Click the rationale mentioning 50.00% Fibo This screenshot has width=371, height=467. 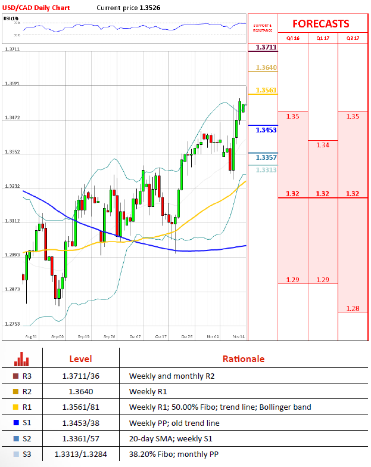click(x=220, y=407)
